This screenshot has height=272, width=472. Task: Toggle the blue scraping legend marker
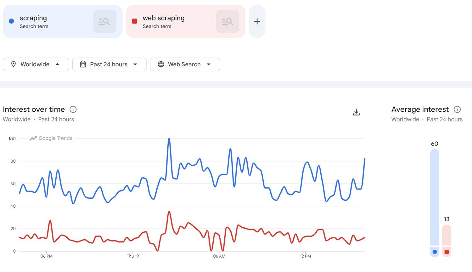coord(434,252)
